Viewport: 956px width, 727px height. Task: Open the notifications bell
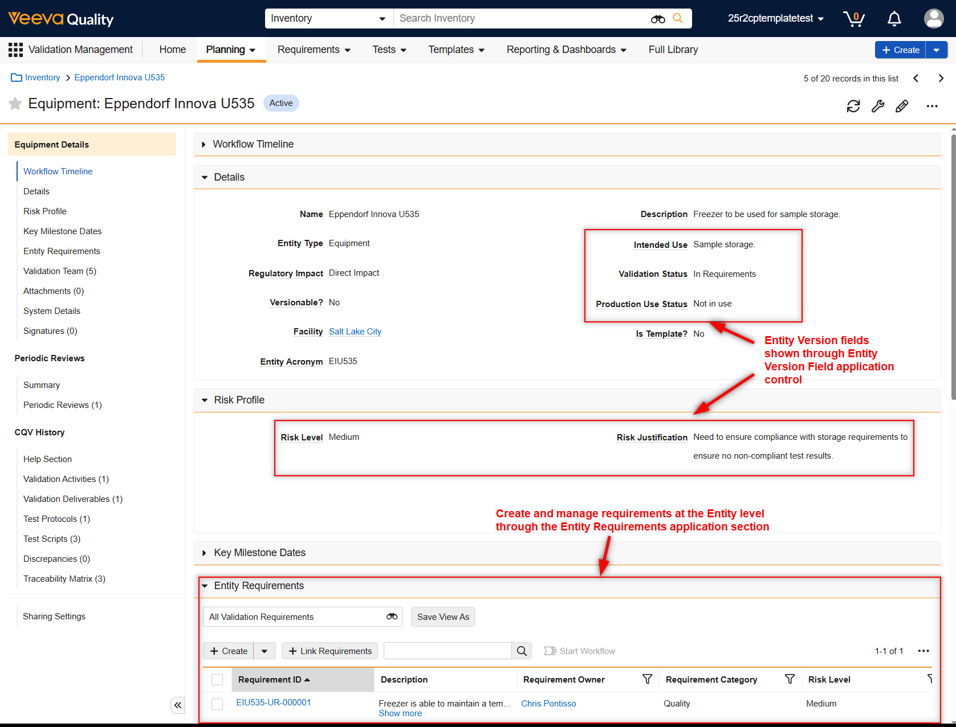pyautogui.click(x=894, y=19)
